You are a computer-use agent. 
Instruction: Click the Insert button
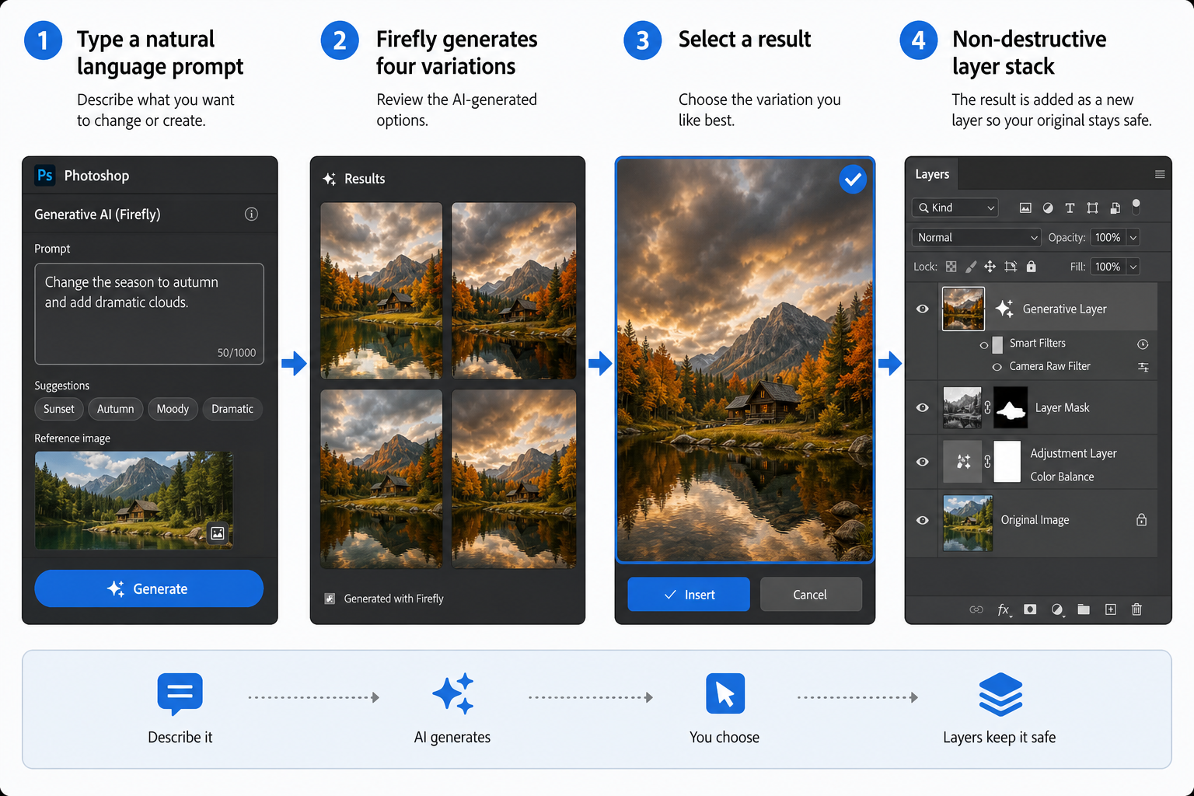point(689,595)
